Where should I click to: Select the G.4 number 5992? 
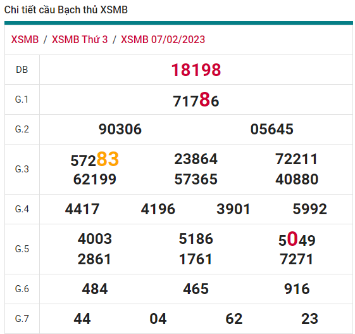click(x=310, y=209)
